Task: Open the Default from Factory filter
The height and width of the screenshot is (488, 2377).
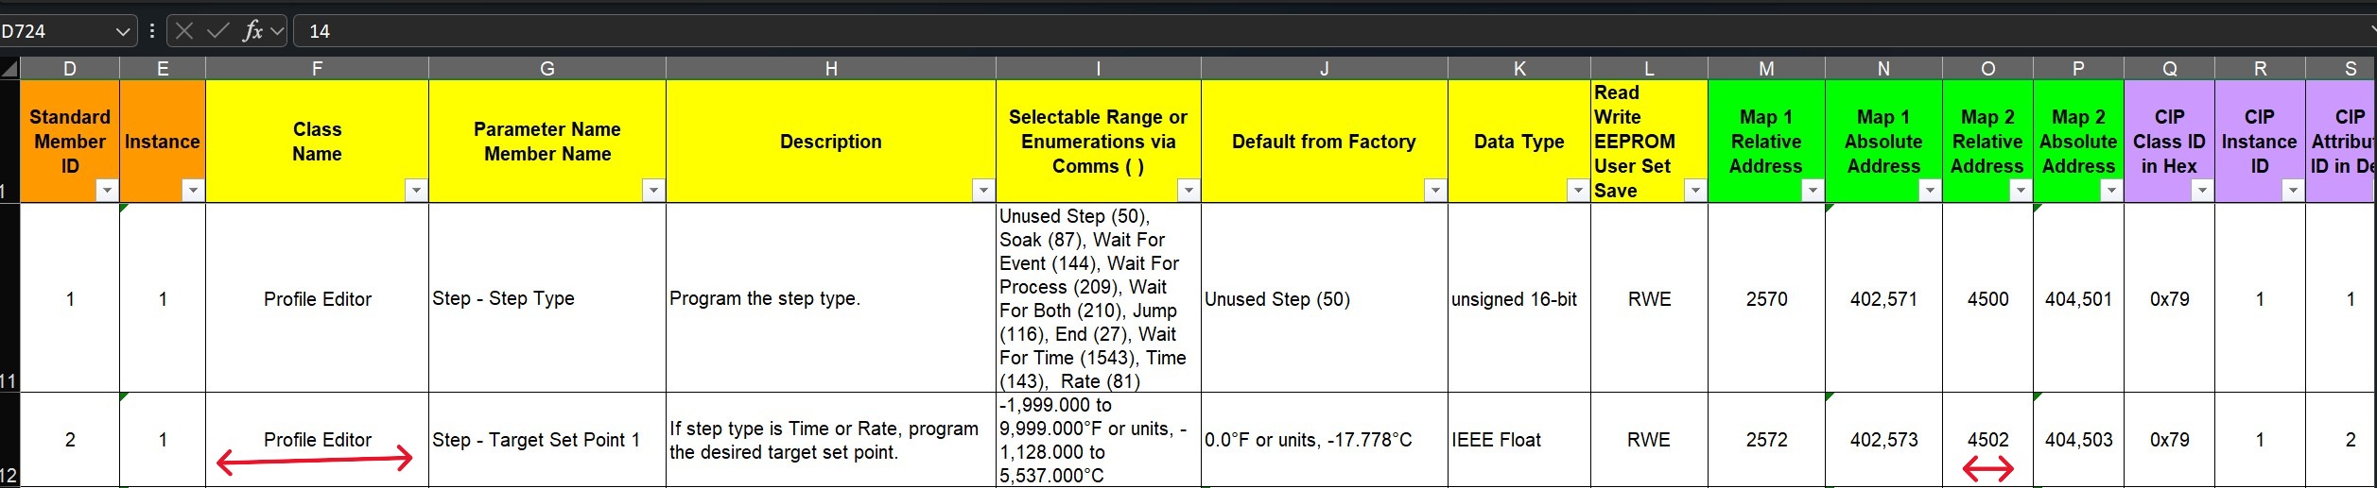Action: click(x=1434, y=190)
